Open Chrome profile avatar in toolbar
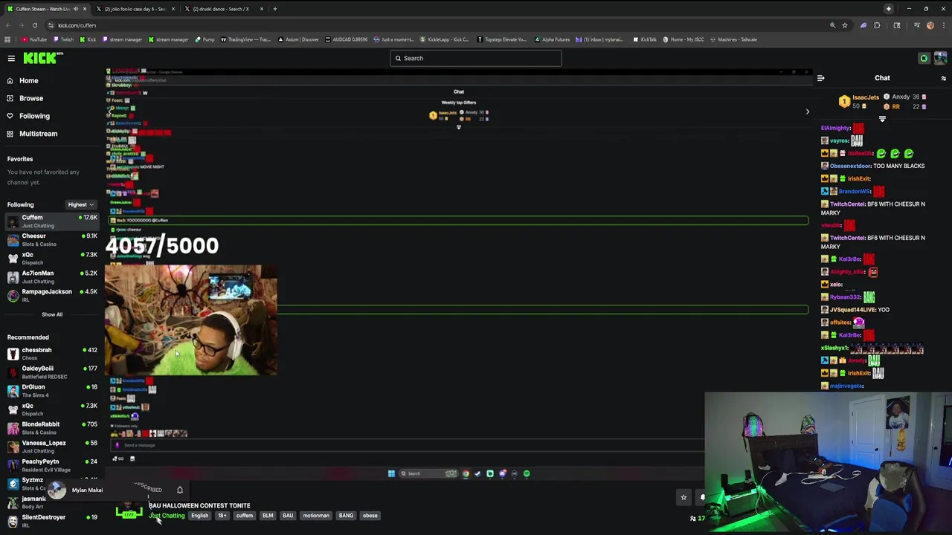 tap(930, 25)
